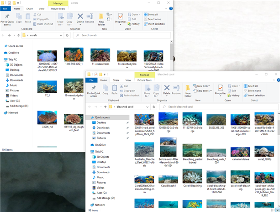Viewport: 280px width, 212px height.
Task: Open Properties in corals window ribbon
Action: point(121,18)
